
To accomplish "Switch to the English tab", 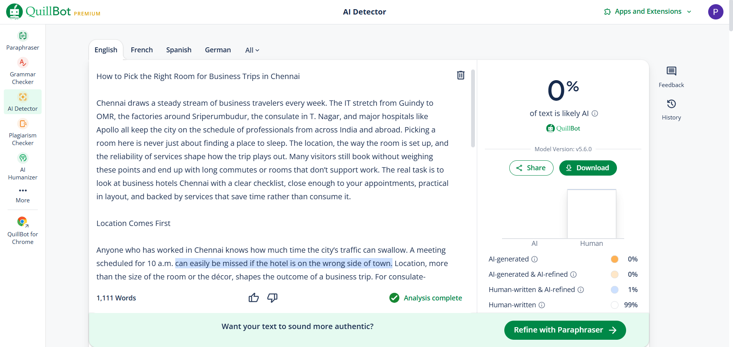I will tap(106, 50).
